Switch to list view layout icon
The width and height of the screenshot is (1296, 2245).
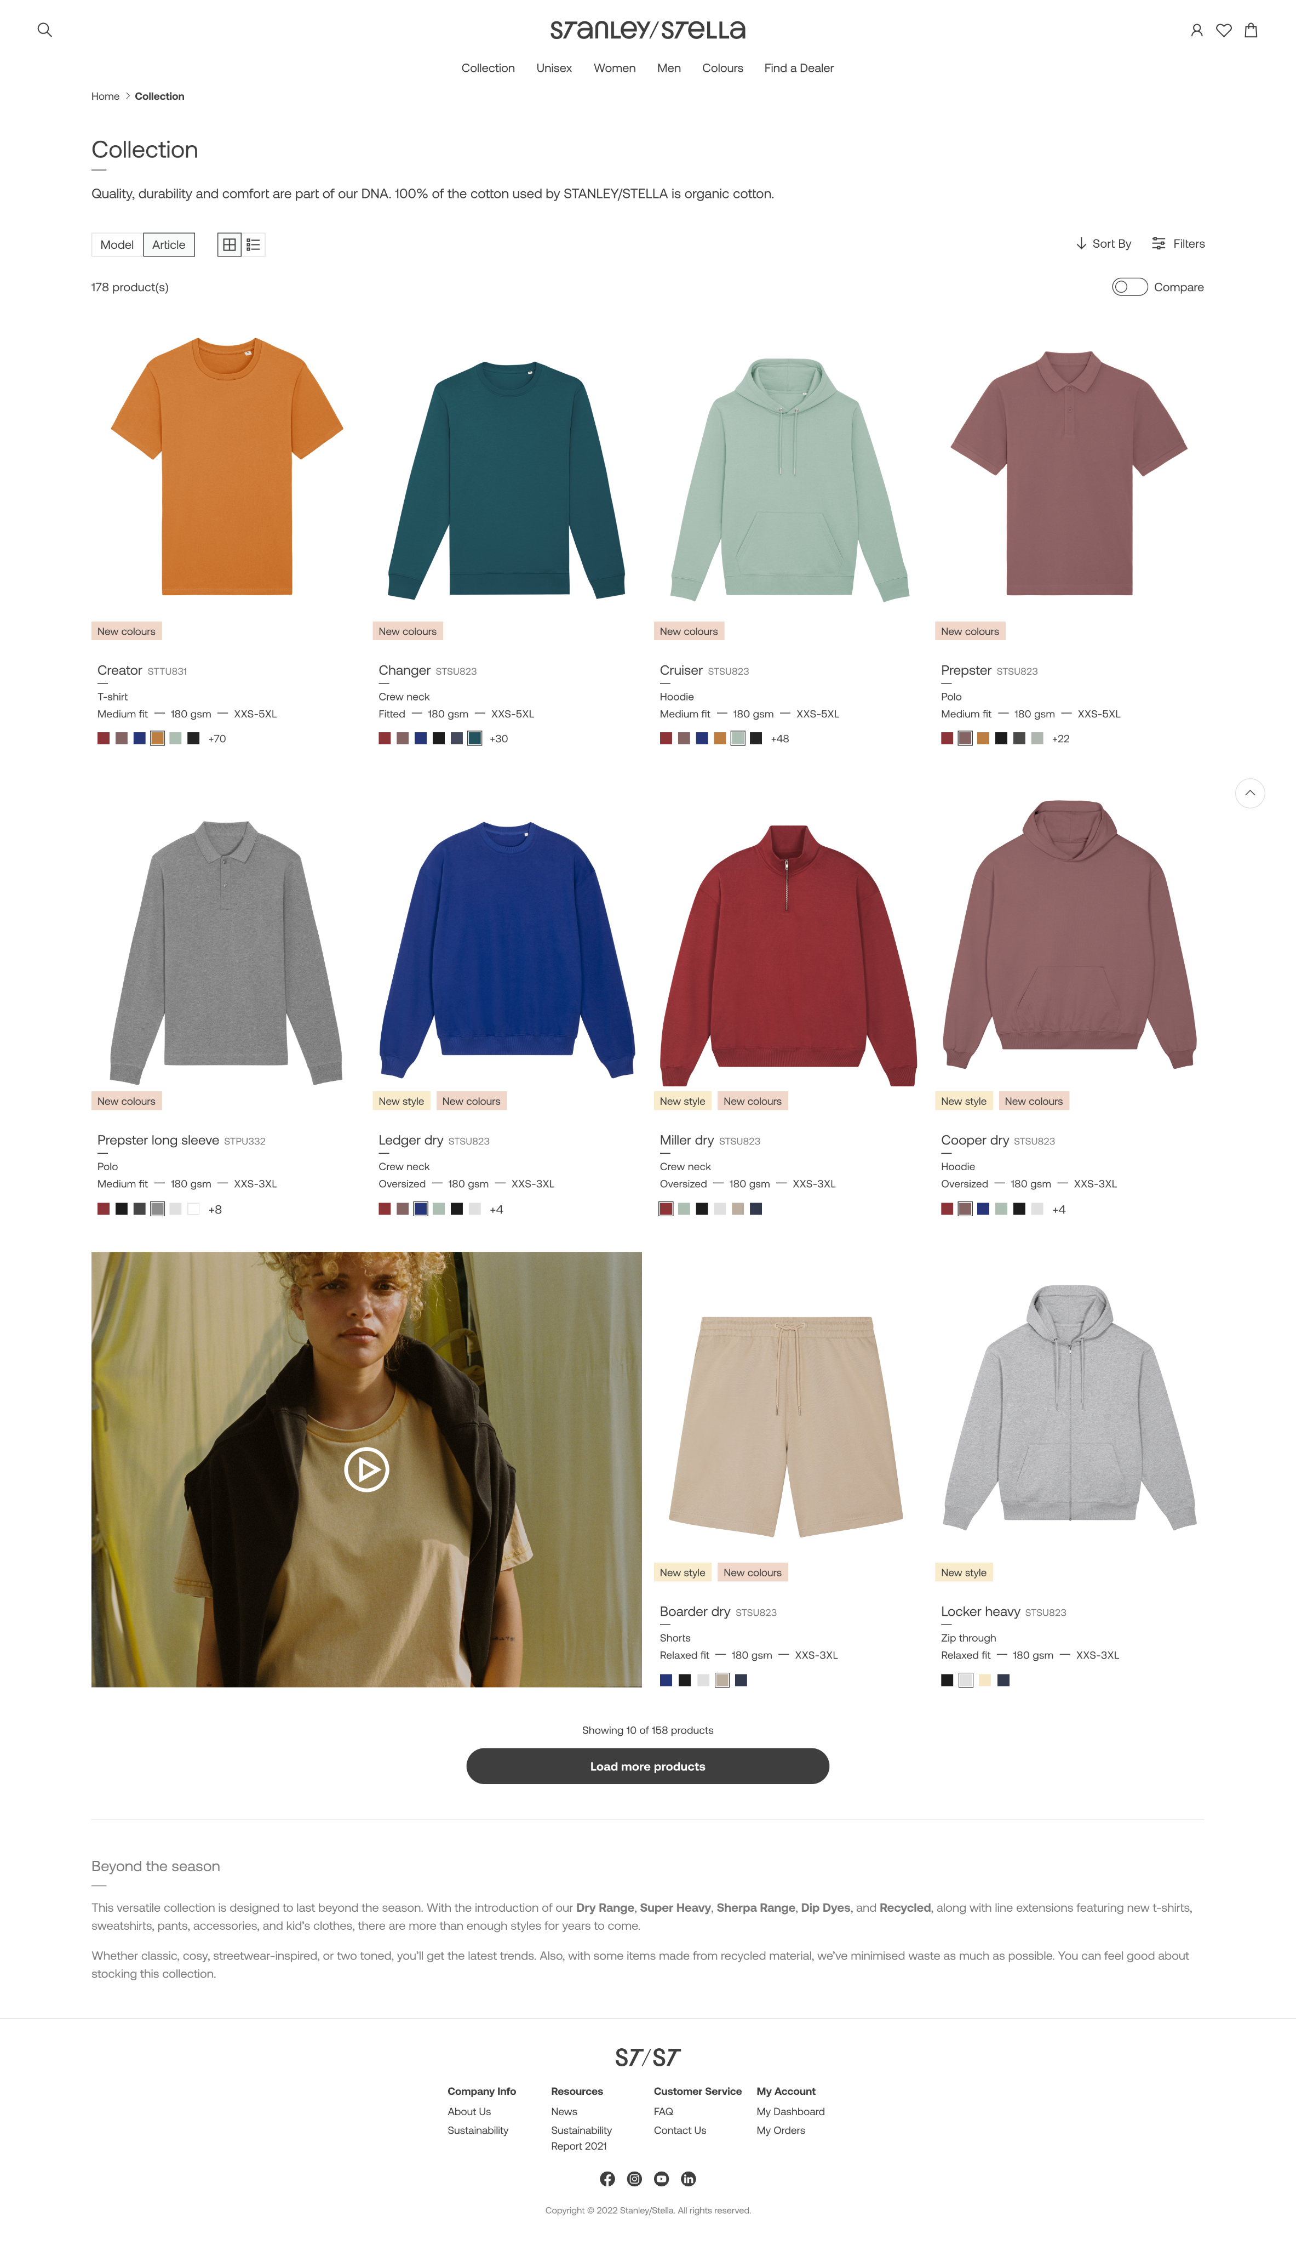[x=254, y=244]
